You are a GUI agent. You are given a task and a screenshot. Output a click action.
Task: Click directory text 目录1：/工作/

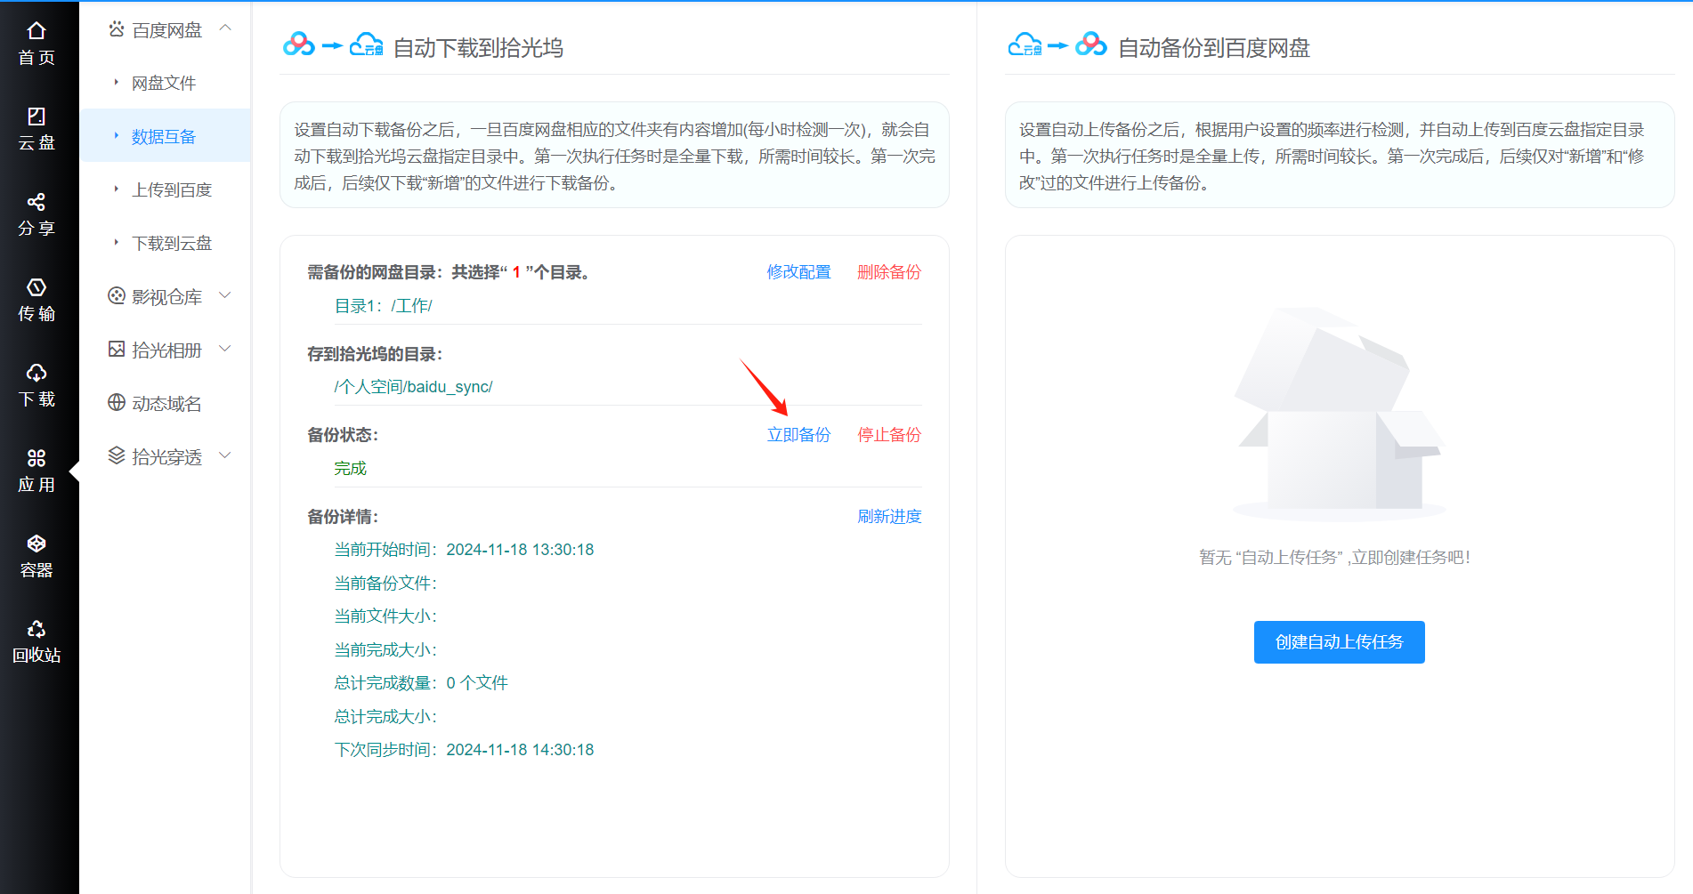383,306
